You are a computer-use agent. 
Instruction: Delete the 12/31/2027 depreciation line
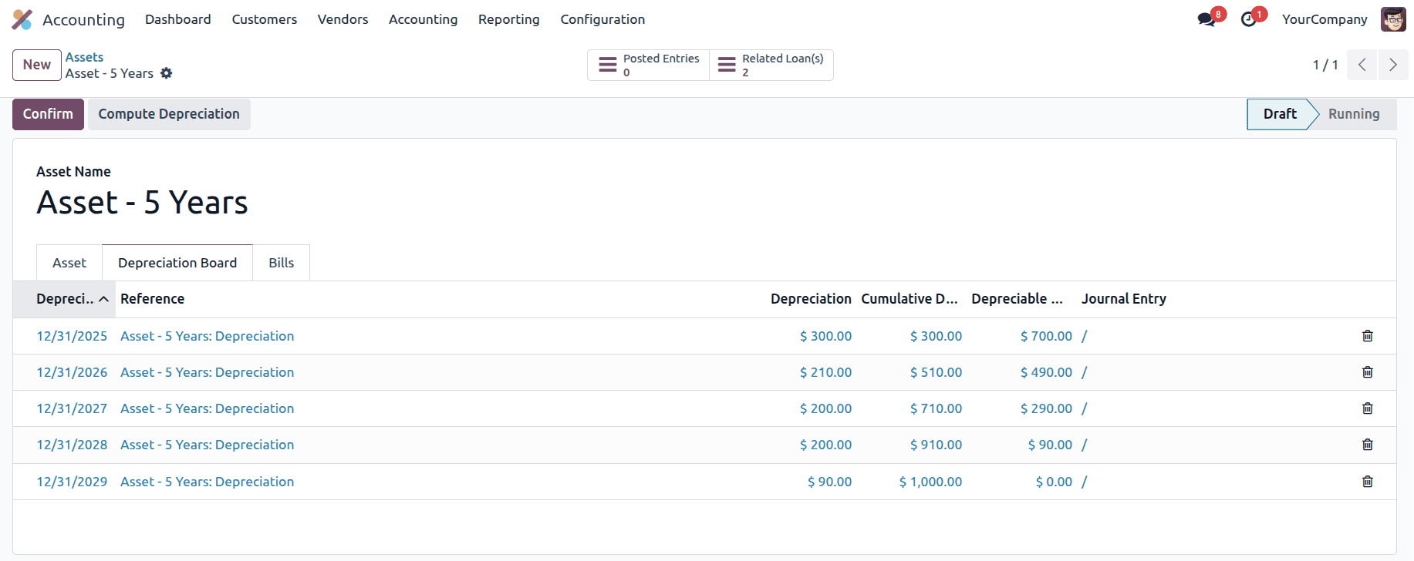[1368, 408]
